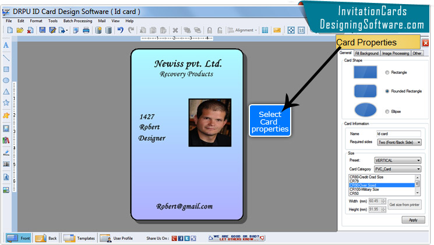
Task: Switch to the Fill Background tab
Action: 367,54
